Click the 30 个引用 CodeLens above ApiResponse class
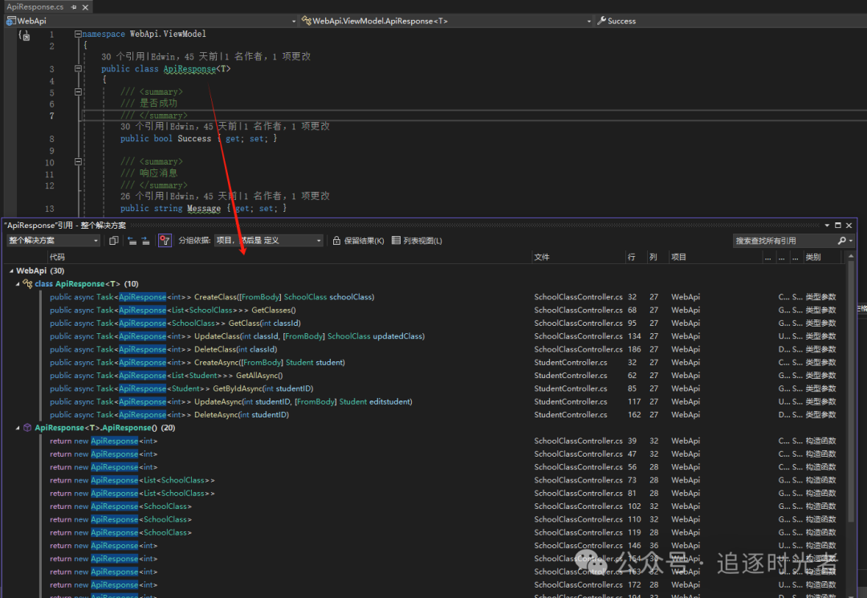867x598 pixels. pos(122,56)
